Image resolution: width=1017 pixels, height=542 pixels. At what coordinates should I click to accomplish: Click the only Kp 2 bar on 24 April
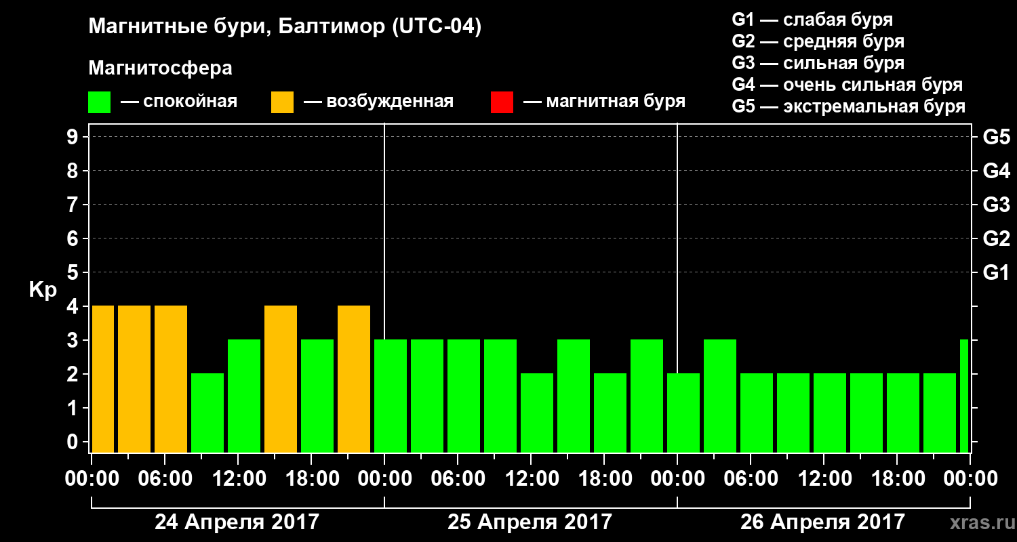[207, 413]
